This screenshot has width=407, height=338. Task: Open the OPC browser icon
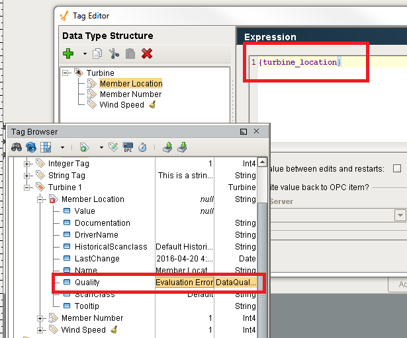[x=128, y=147]
